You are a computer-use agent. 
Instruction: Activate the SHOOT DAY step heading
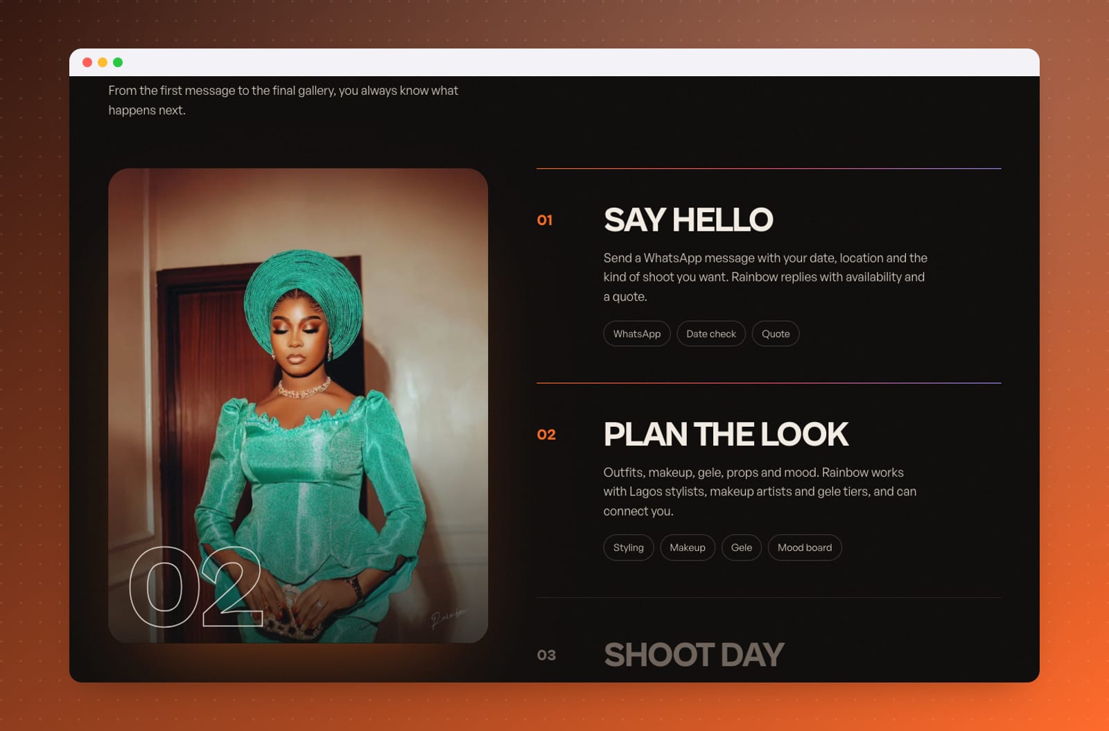click(694, 655)
